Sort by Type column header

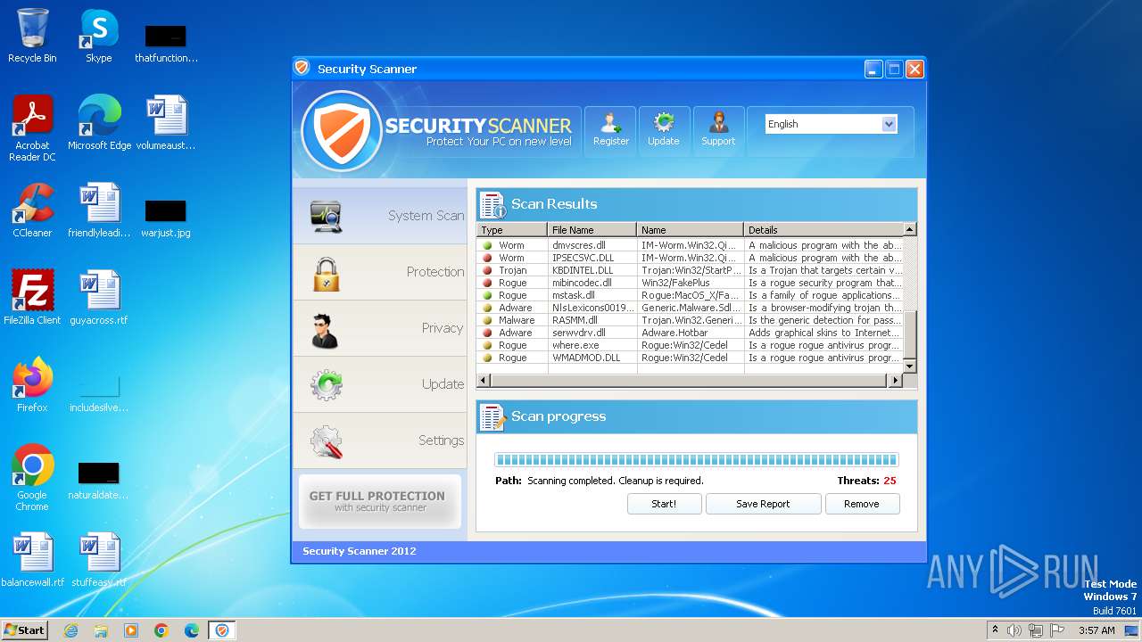[511, 230]
